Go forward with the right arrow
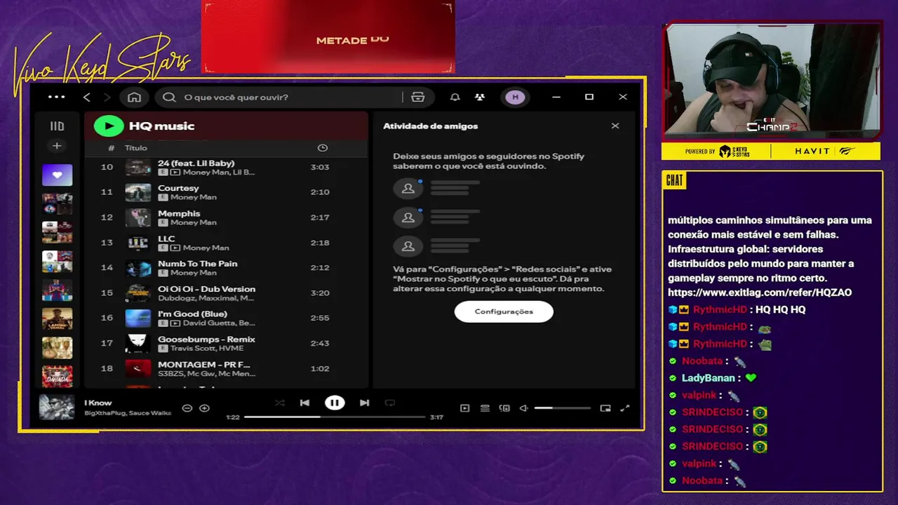Viewport: 898px width, 505px height. point(107,97)
